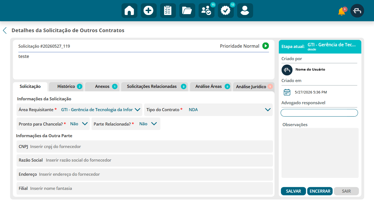Open verified badge icon with count 12
Screen dimensions: 374x209
[x=226, y=11]
